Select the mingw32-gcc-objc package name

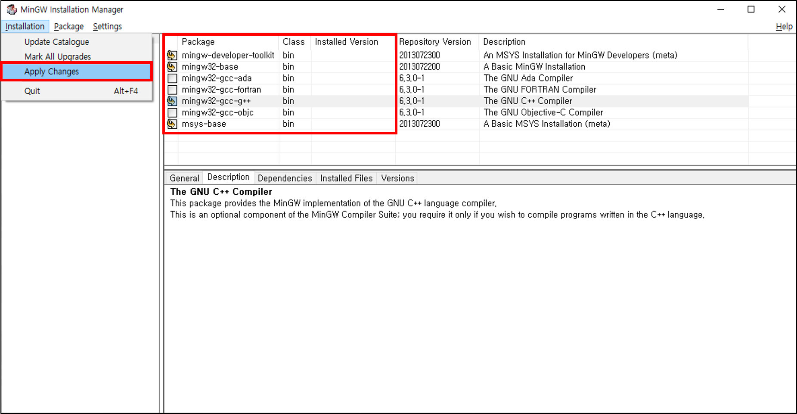coord(217,112)
